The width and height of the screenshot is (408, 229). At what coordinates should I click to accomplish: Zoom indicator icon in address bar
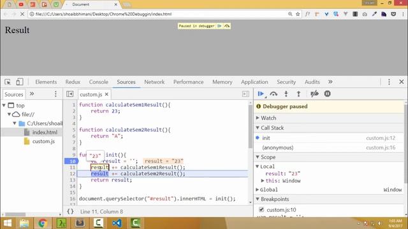pyautogui.click(x=290, y=14)
